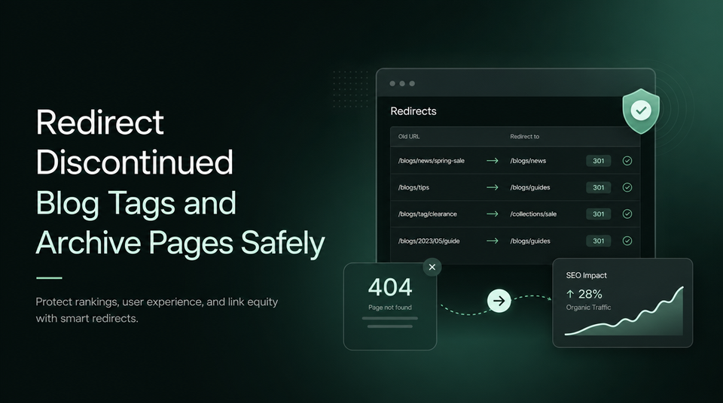The width and height of the screenshot is (723, 403).
Task: Click the Redirect to column header
Action: coord(525,136)
